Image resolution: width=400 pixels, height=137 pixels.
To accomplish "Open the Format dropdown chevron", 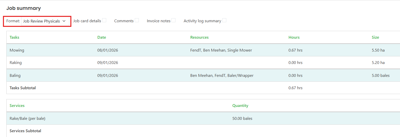I will (64, 21).
